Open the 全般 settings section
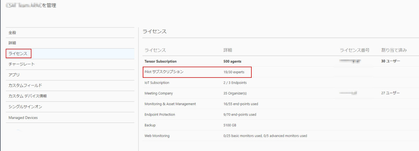 (x=70, y=33)
